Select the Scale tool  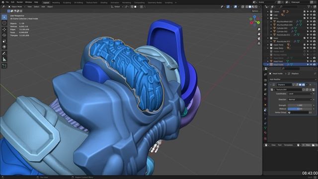[x=4, y=41]
